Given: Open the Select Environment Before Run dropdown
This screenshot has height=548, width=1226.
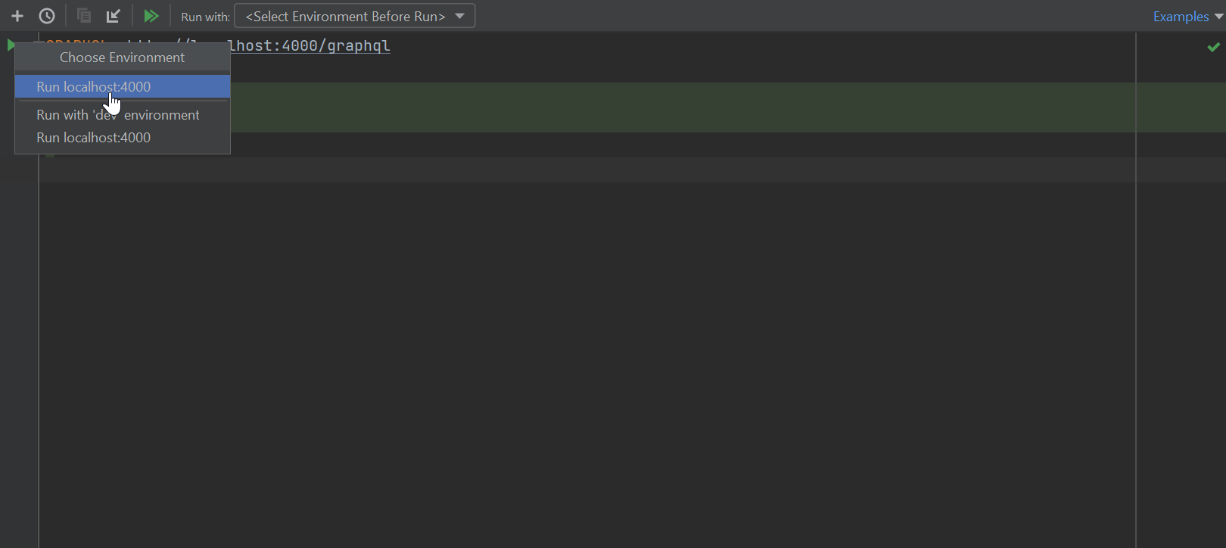Looking at the screenshot, I should point(355,16).
